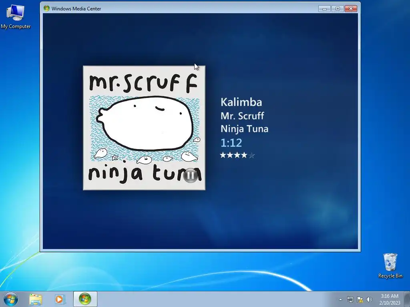Show hidden system tray icons
This screenshot has width=410, height=307.
click(x=340, y=299)
